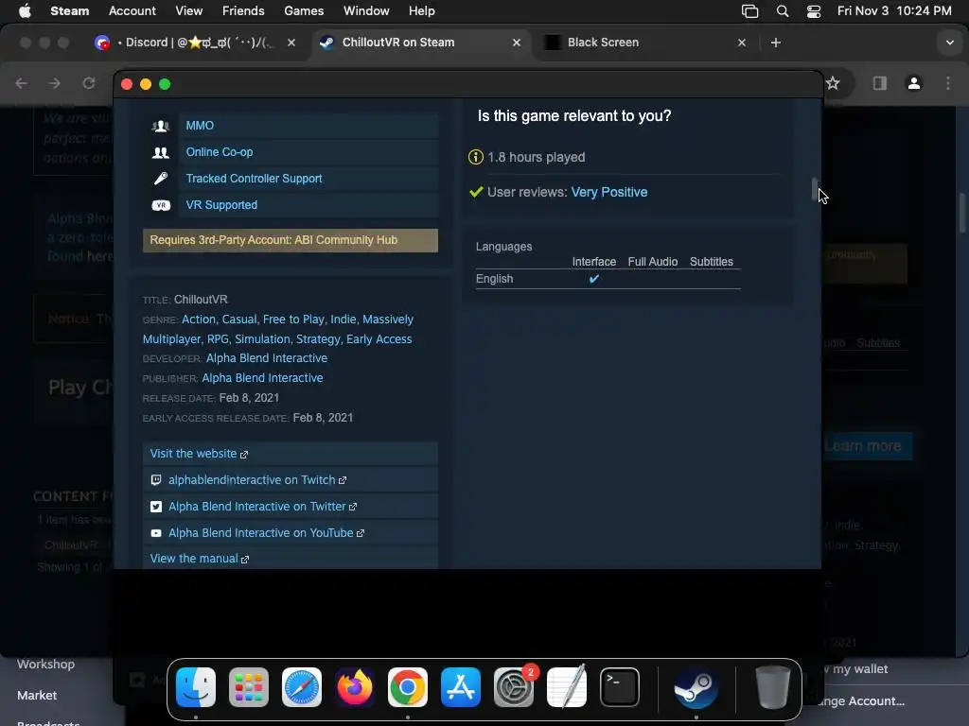Open Chrome profile avatar icon
The height and width of the screenshot is (726, 969).
[914, 83]
